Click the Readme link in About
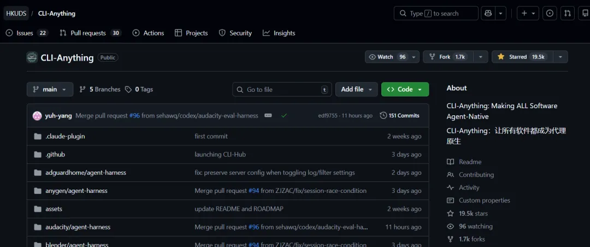 (470, 162)
